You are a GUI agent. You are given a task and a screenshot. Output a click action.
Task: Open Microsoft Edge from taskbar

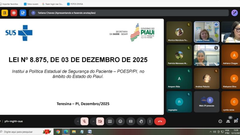66,132
